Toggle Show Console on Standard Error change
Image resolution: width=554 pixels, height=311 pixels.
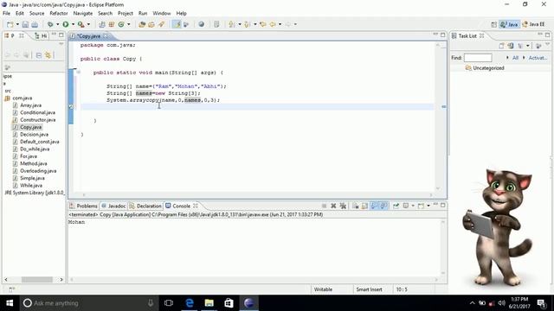point(383,206)
